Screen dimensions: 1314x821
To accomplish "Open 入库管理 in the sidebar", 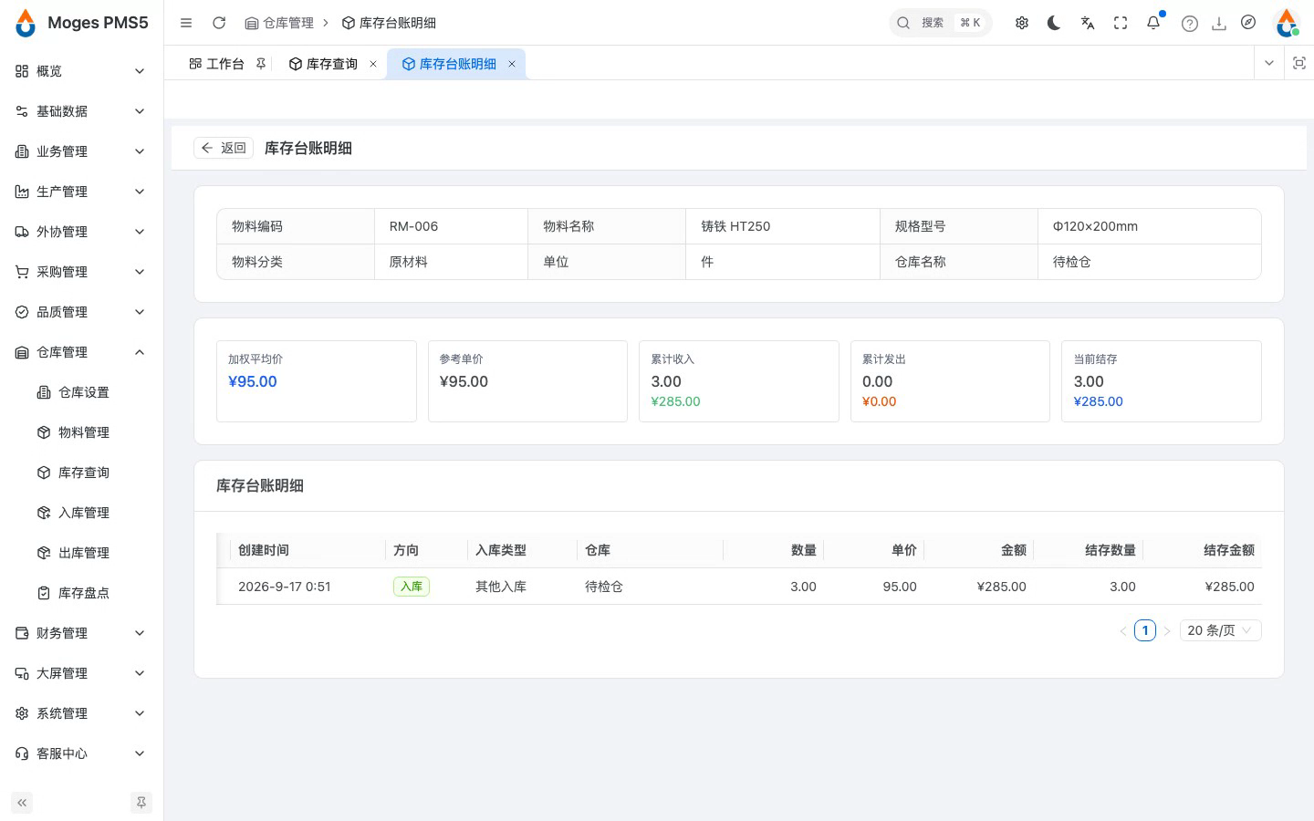I will [x=82, y=513].
